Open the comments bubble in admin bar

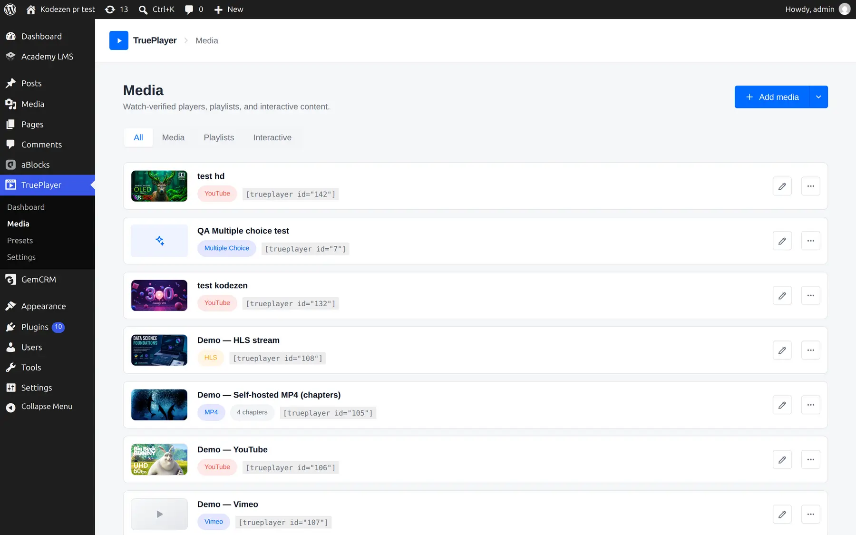194,10
